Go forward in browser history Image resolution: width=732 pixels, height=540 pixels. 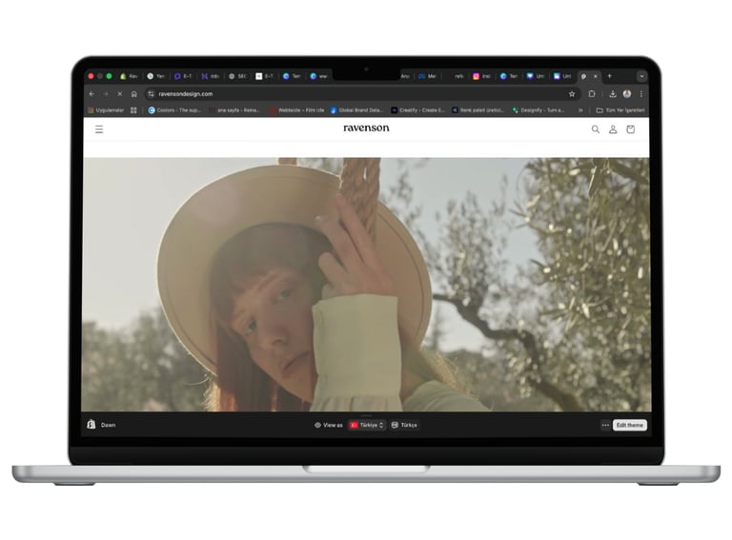(x=106, y=93)
